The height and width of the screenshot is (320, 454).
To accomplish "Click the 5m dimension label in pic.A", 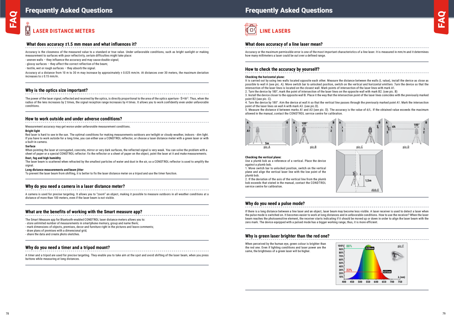I will click(267, 144).
